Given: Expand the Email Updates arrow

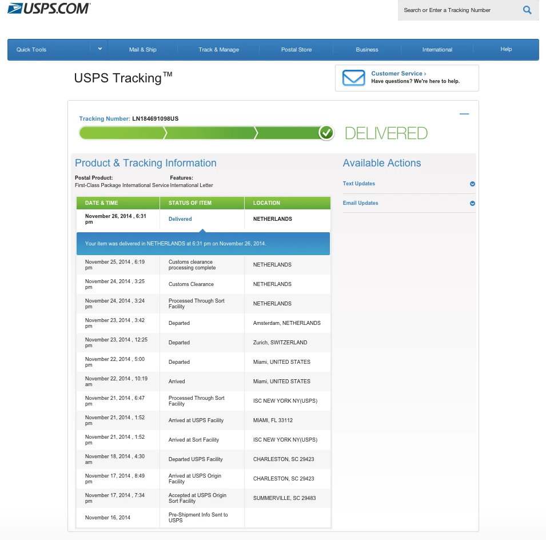Looking at the screenshot, I should 472,204.
